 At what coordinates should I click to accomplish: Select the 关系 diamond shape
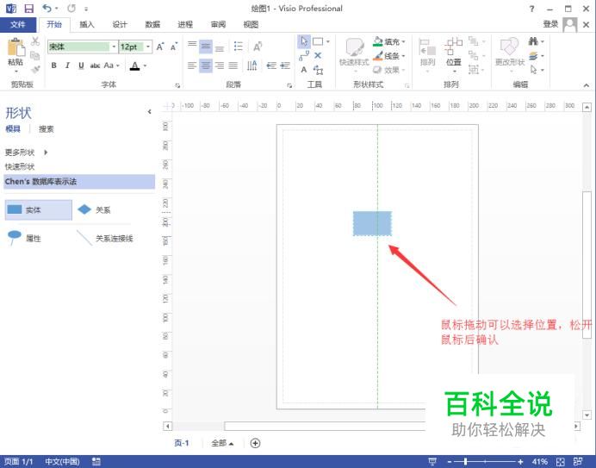(94, 209)
